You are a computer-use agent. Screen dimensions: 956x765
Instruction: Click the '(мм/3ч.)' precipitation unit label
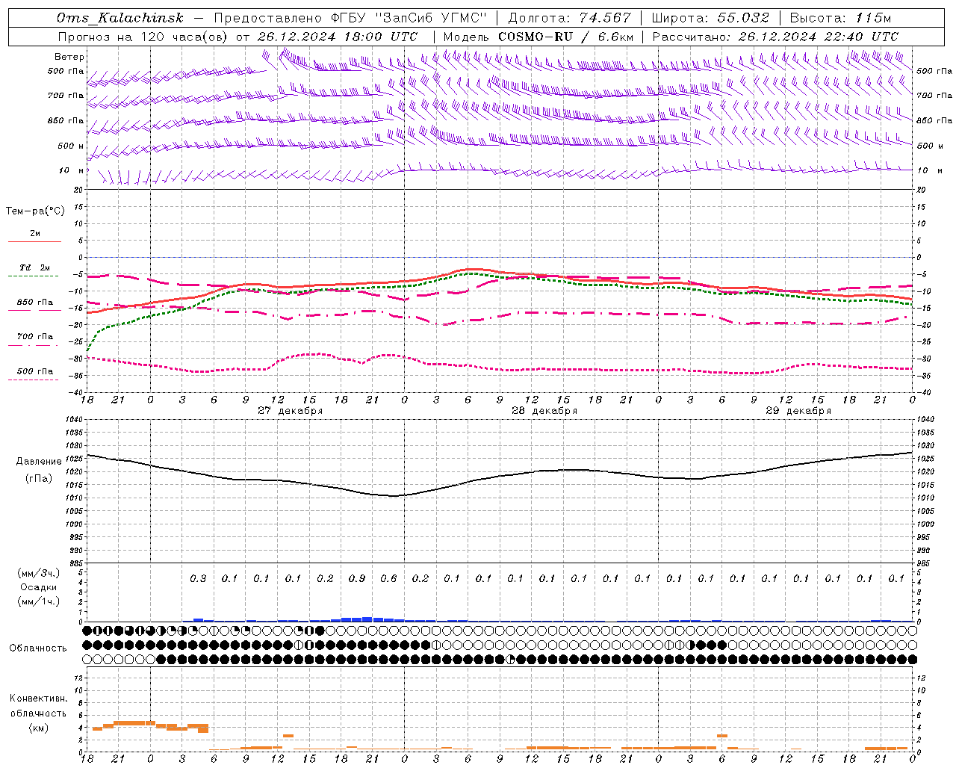click(40, 573)
